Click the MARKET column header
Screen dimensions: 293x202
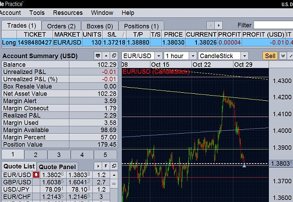coord(67,35)
